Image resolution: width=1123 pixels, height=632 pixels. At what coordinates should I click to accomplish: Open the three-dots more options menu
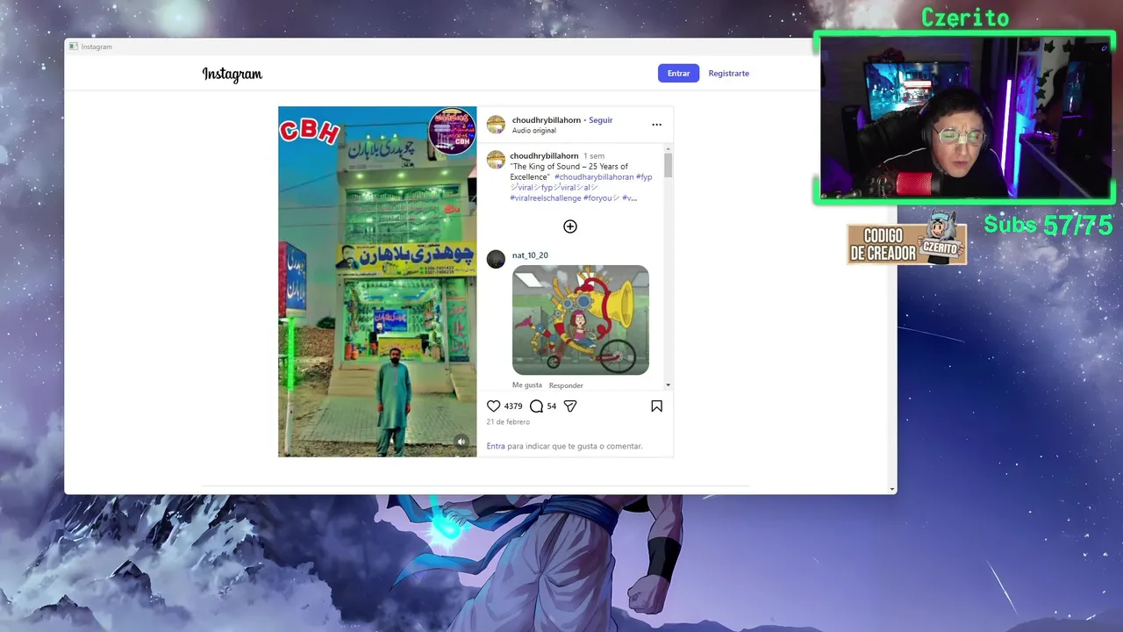coord(656,125)
